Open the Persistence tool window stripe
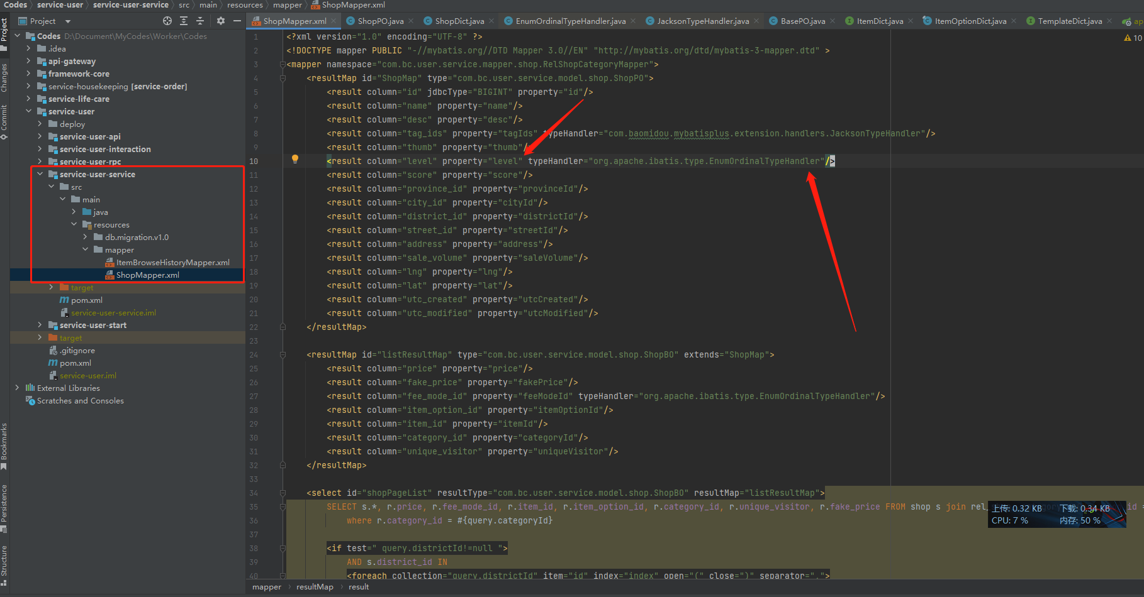The height and width of the screenshot is (597, 1144). point(4,508)
